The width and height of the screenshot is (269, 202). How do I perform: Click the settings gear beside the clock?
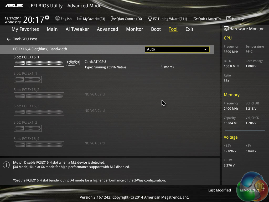coord(47,17)
